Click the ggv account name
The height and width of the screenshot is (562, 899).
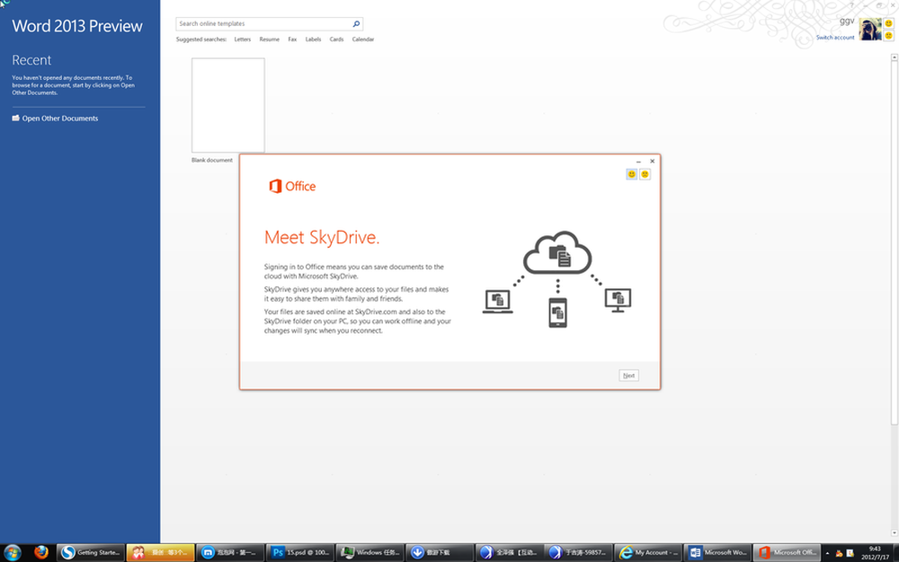click(847, 22)
